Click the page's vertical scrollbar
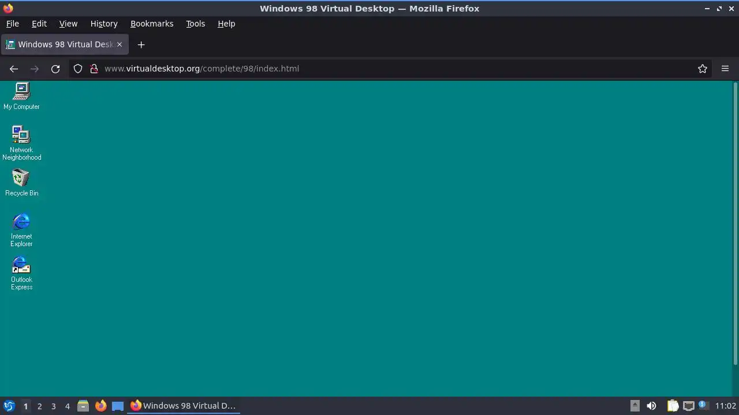 click(735, 224)
